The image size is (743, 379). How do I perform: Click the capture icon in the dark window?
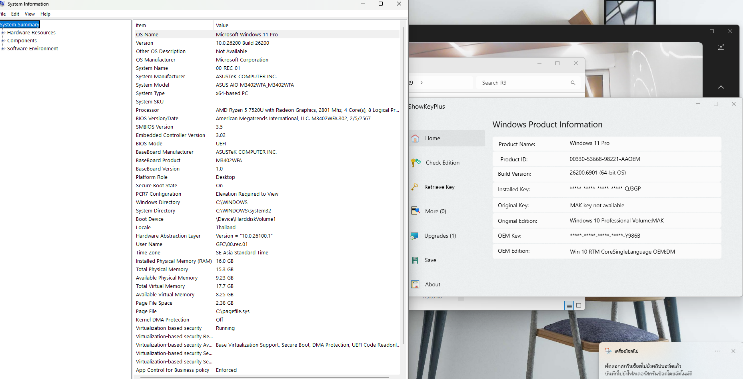(x=721, y=47)
